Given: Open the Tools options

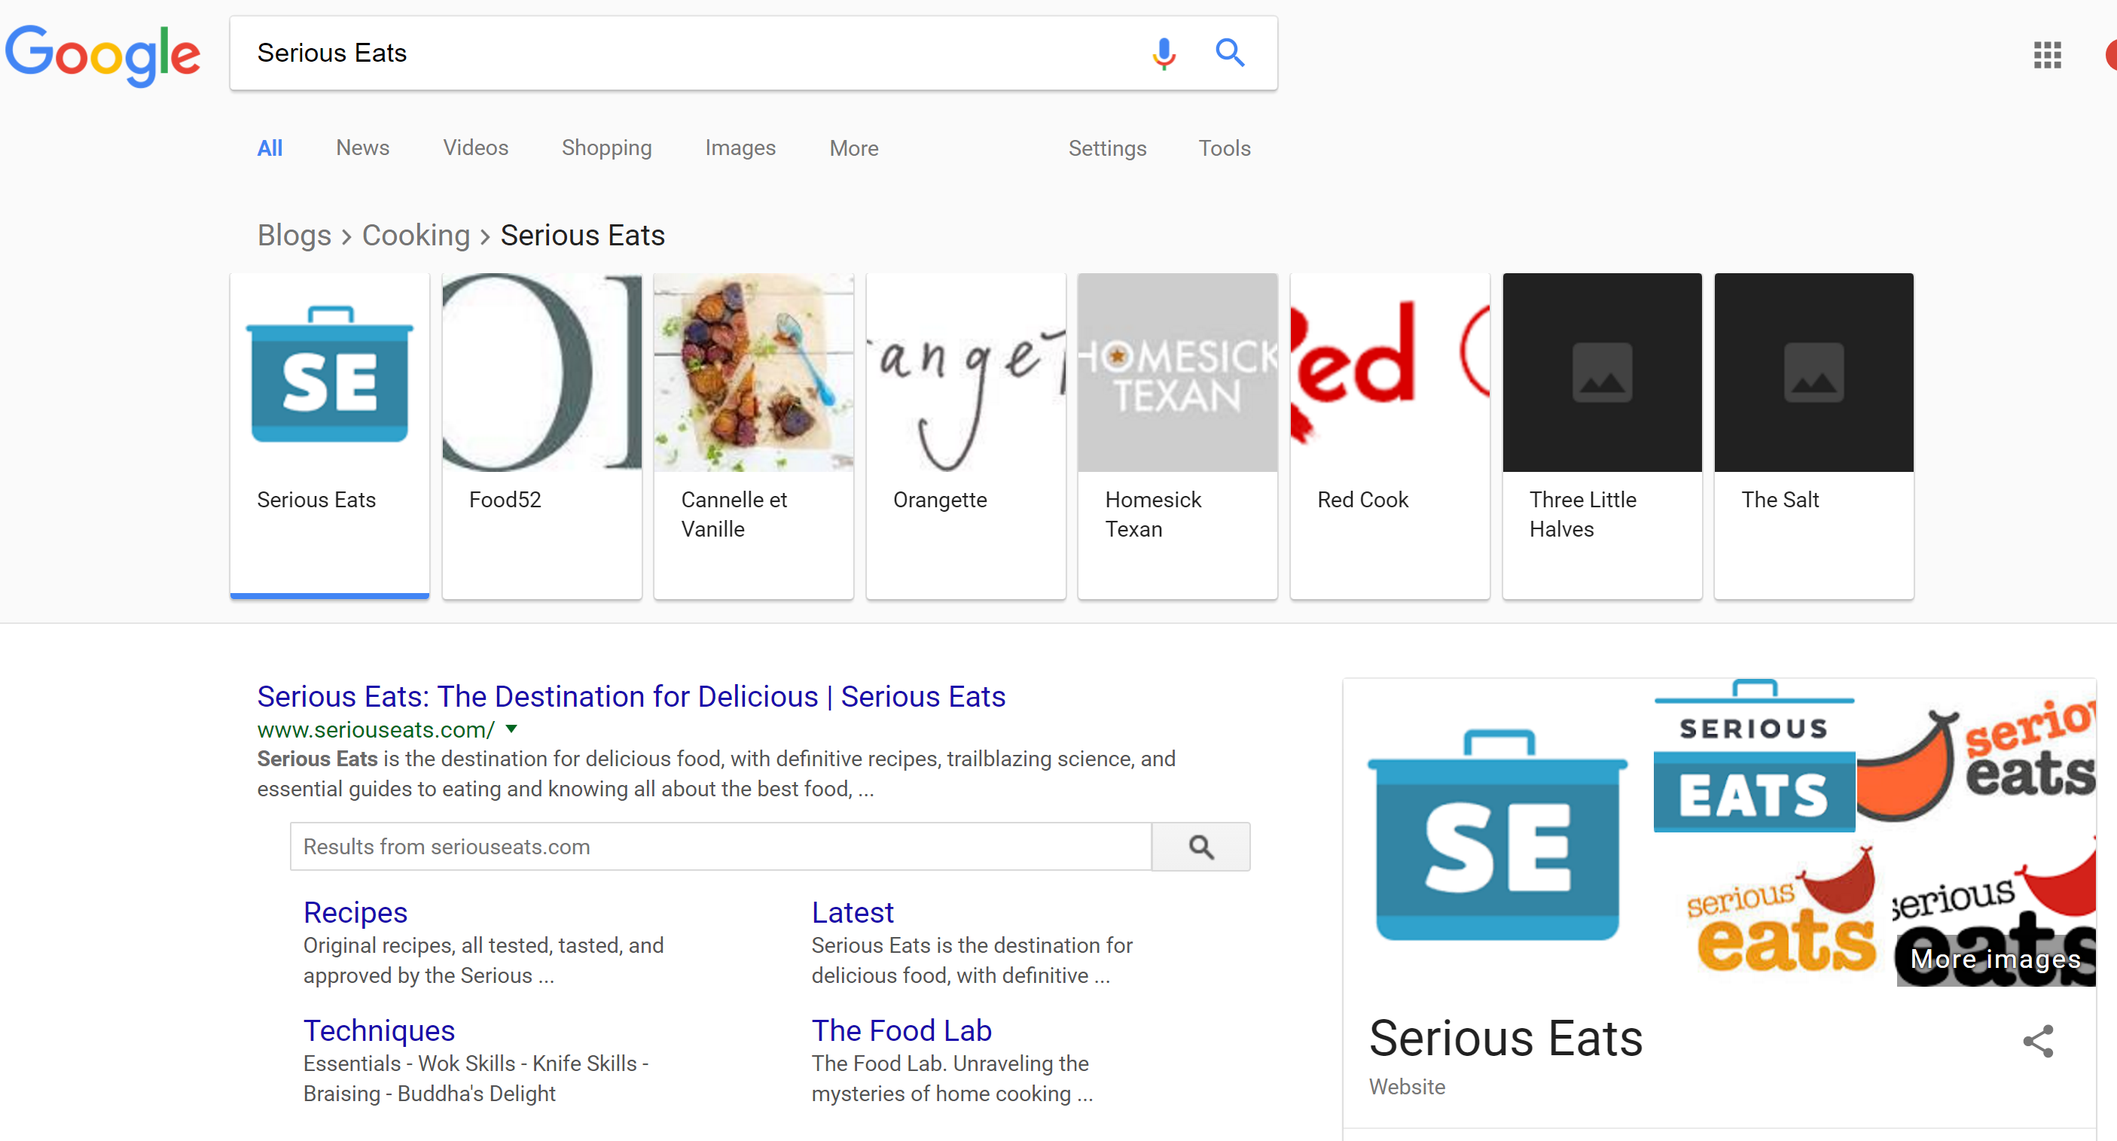Looking at the screenshot, I should (x=1224, y=148).
